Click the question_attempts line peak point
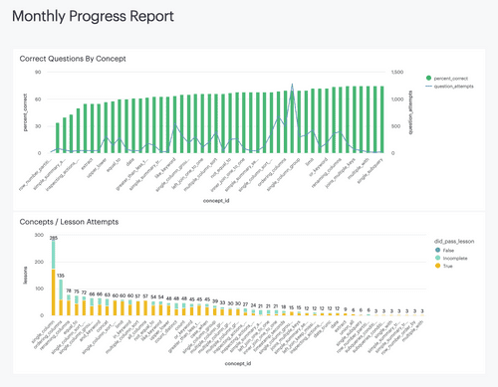Image resolution: width=498 pixels, height=387 pixels. click(x=292, y=85)
